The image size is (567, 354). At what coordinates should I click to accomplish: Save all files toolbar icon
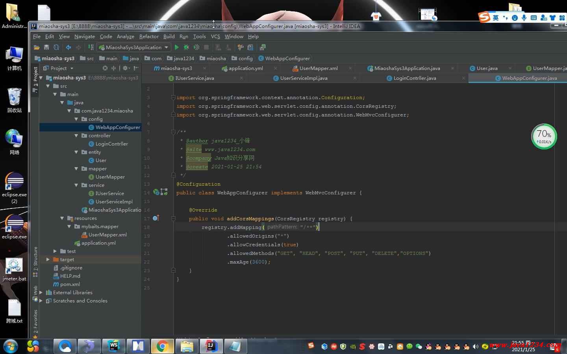pyautogui.click(x=46, y=47)
